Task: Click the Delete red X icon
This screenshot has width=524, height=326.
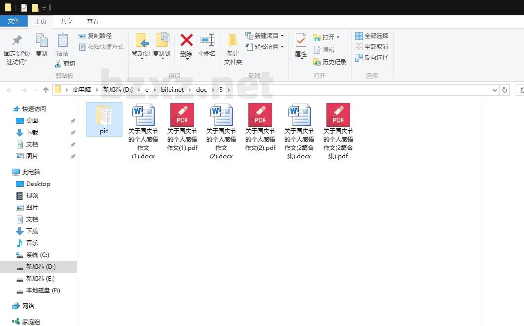Action: (186, 40)
